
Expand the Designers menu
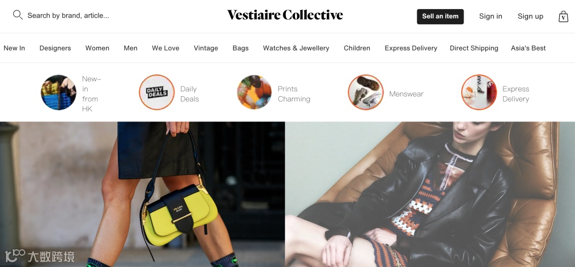[55, 48]
